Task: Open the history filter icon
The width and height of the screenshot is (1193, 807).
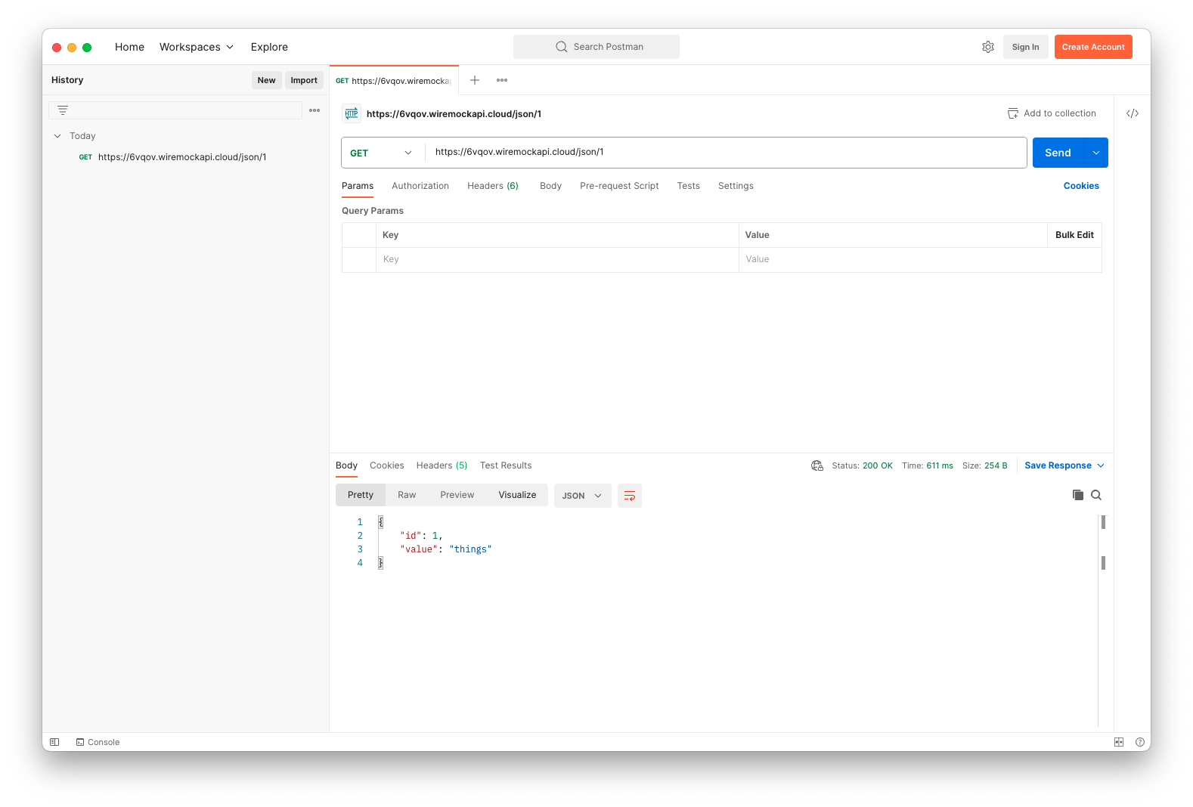Action: pos(63,110)
